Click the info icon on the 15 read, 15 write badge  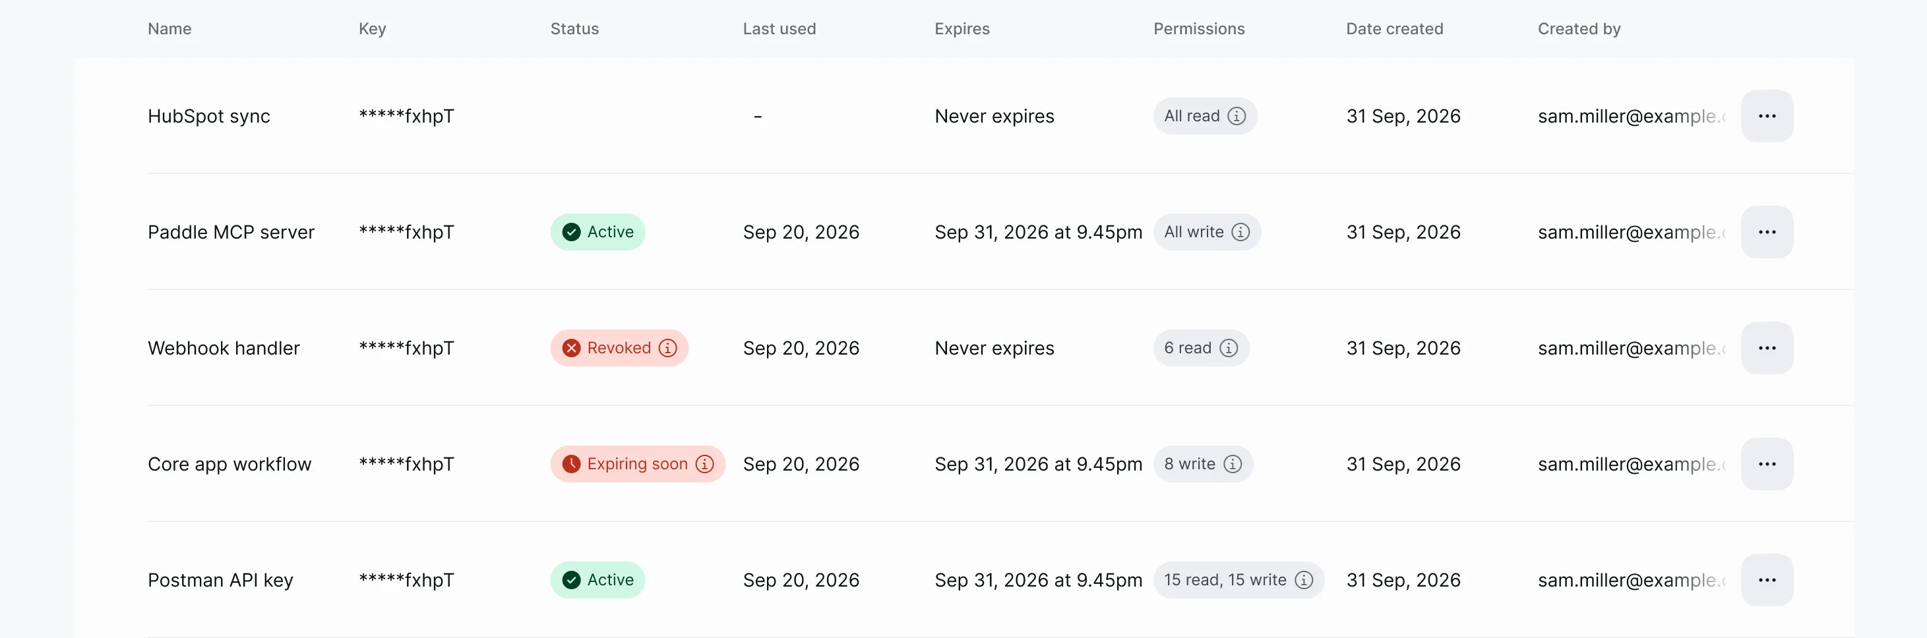click(x=1304, y=579)
